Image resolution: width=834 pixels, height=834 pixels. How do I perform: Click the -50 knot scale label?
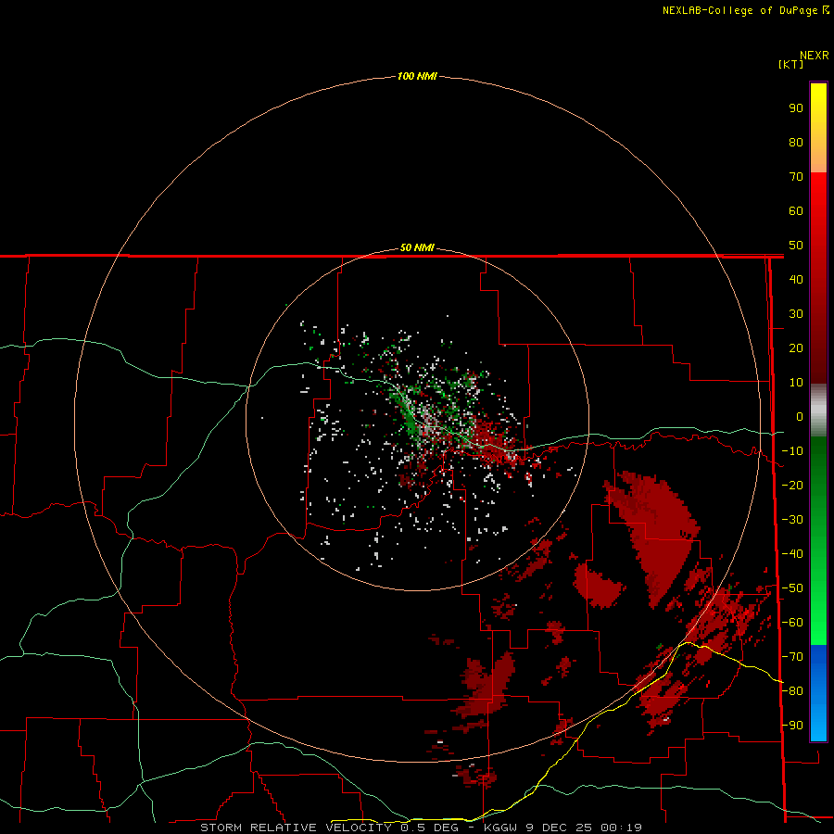coord(792,588)
